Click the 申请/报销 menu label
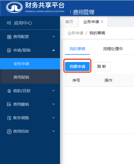The width and height of the screenshot is (134, 164). point(22,50)
